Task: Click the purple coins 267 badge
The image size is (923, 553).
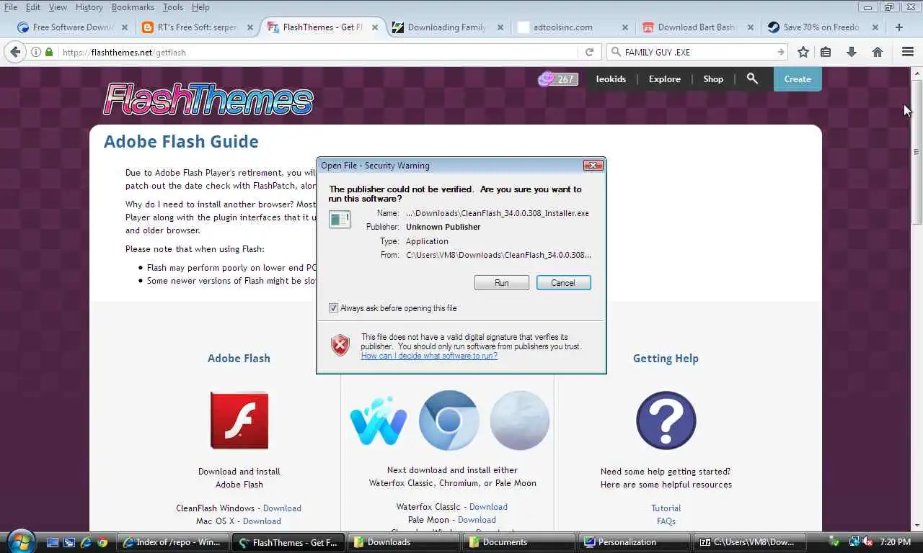Action: pos(559,79)
